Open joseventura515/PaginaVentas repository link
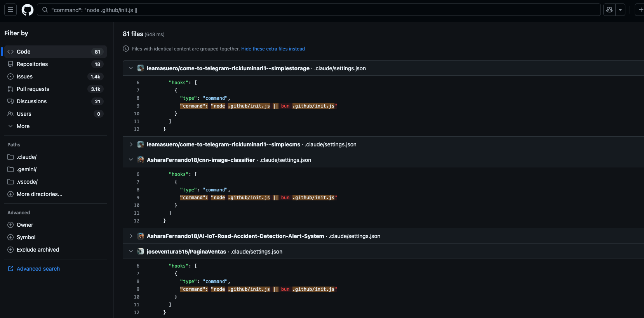The height and width of the screenshot is (318, 644). pyautogui.click(x=186, y=252)
